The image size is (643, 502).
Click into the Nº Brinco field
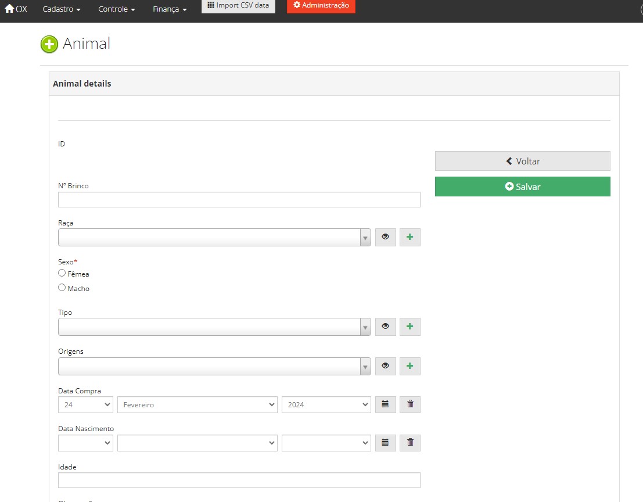(239, 200)
